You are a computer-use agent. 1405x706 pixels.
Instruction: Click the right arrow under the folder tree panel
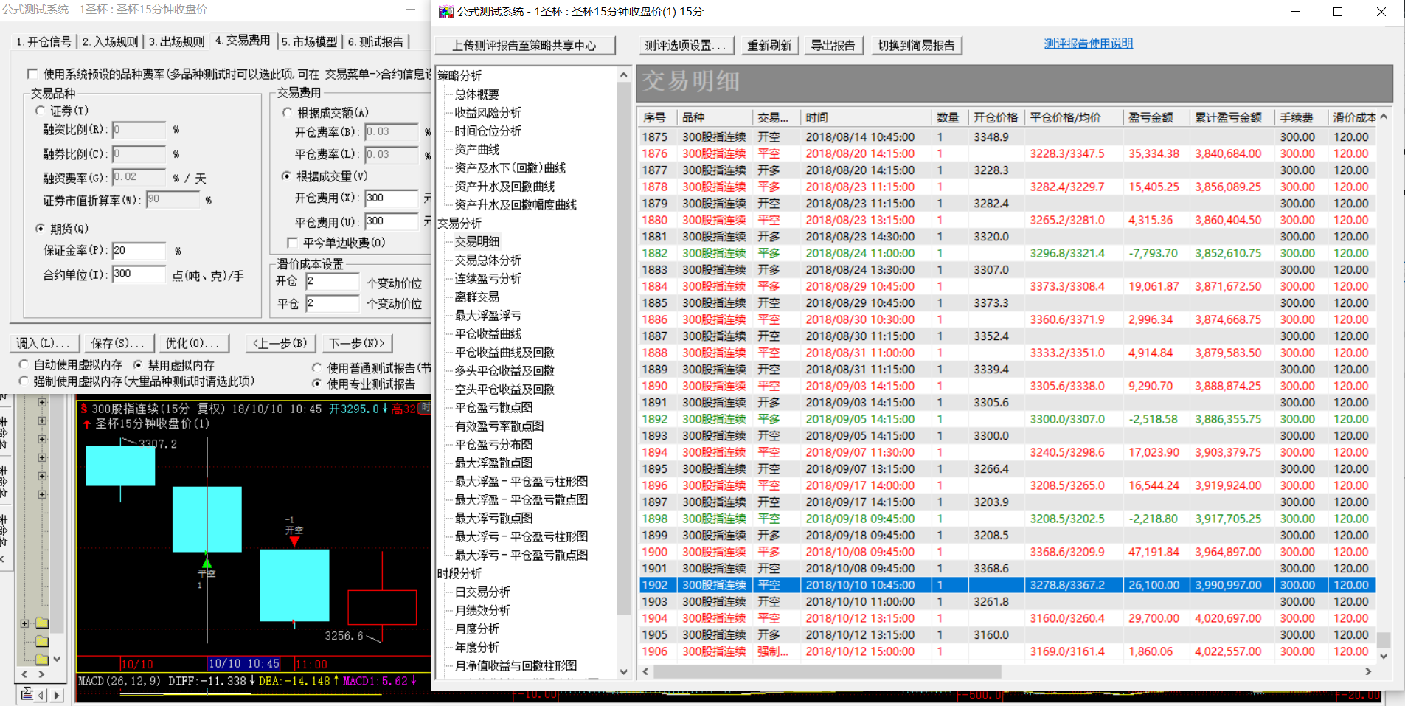click(41, 674)
